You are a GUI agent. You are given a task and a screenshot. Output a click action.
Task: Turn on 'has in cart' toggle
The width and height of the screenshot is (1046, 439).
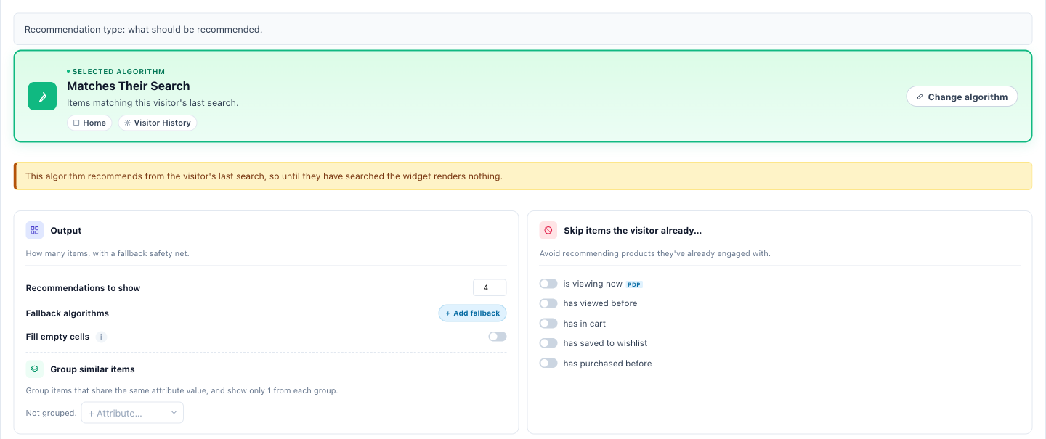click(x=548, y=324)
